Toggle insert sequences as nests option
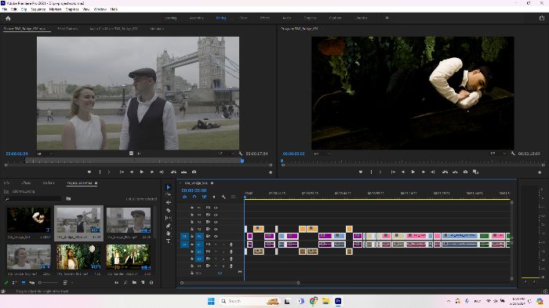The image size is (549, 308). pos(184,197)
